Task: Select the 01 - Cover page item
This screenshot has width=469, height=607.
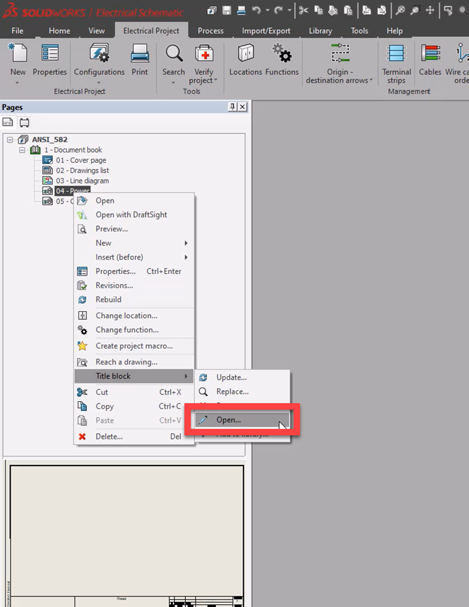Action: point(81,160)
